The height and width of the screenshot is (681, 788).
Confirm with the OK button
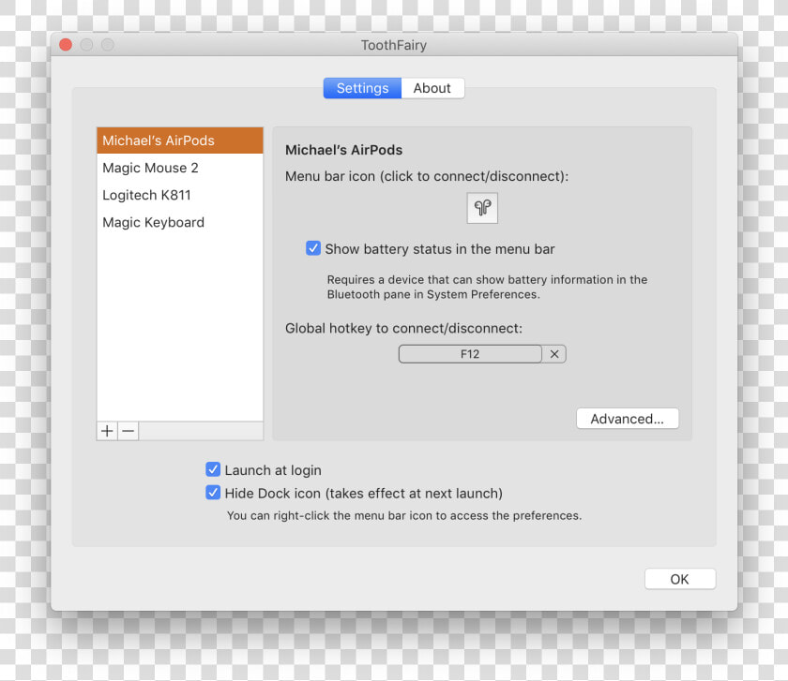[680, 579]
